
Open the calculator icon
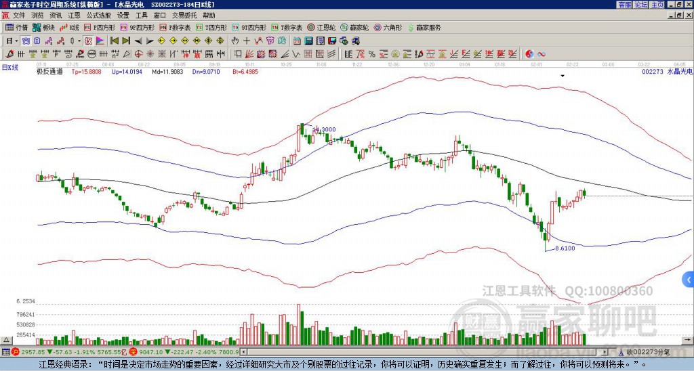(308, 41)
